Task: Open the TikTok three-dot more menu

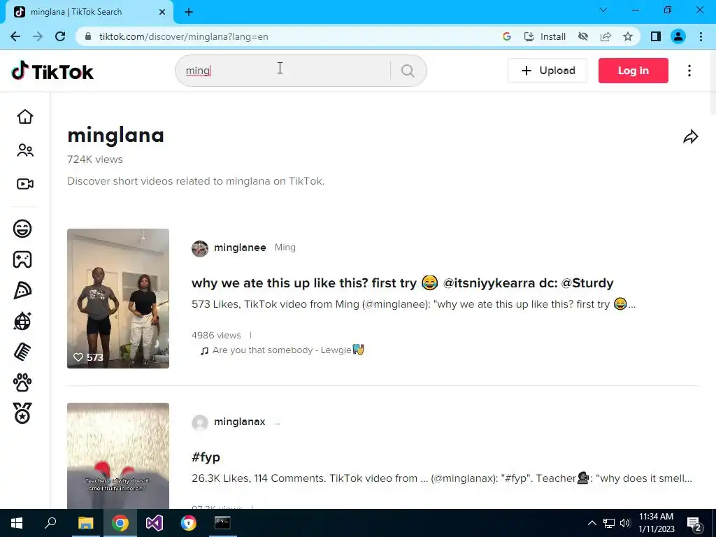Action: 689,71
